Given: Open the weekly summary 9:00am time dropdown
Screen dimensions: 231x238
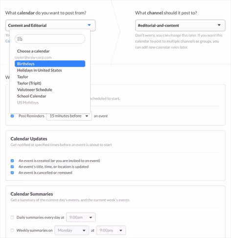Looking at the screenshot, I should pyautogui.click(x=111, y=230).
